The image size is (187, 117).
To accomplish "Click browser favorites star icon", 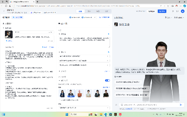I will pyautogui.click(x=168, y=6).
